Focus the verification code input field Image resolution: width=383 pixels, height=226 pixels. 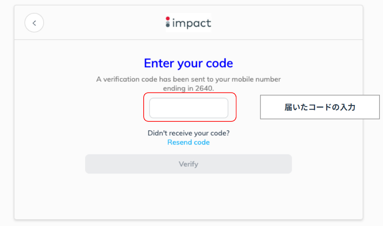(188, 108)
